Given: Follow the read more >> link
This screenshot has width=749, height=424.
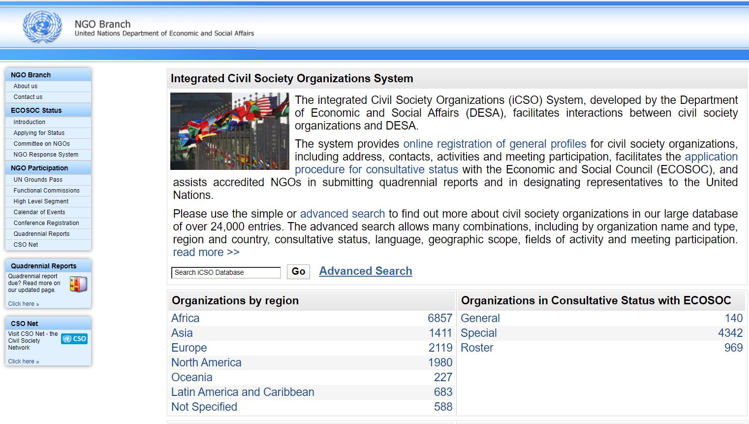Looking at the screenshot, I should click(206, 252).
